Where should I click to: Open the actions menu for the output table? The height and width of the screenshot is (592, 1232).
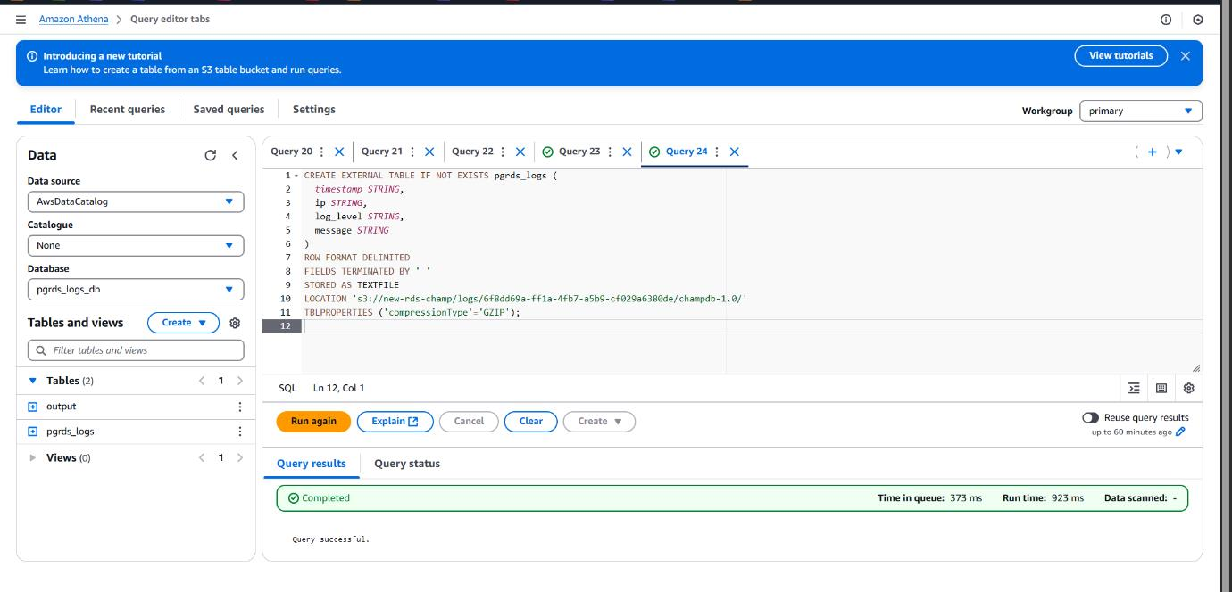point(239,407)
